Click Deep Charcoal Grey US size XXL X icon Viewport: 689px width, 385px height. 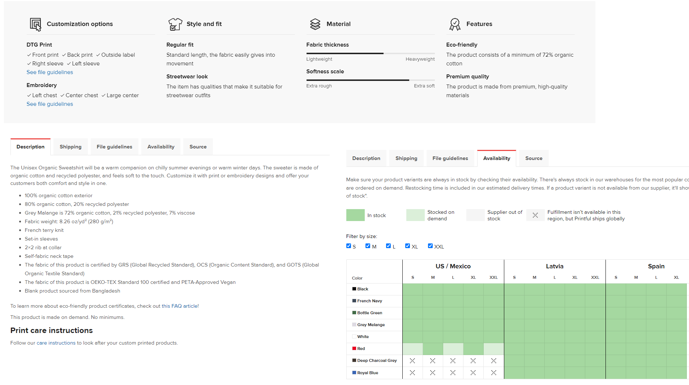[494, 361]
